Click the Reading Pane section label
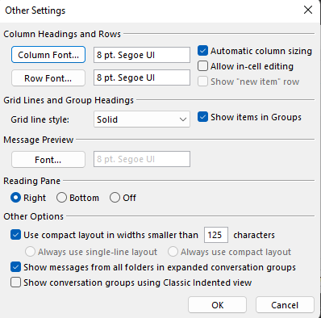The height and width of the screenshot is (318, 321). (31, 181)
